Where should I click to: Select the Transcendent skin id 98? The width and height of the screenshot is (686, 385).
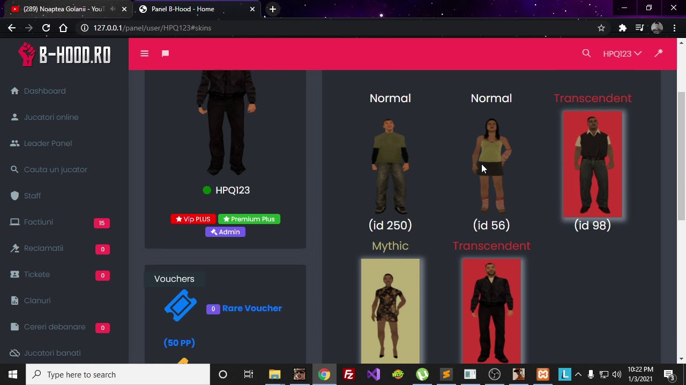click(592, 165)
